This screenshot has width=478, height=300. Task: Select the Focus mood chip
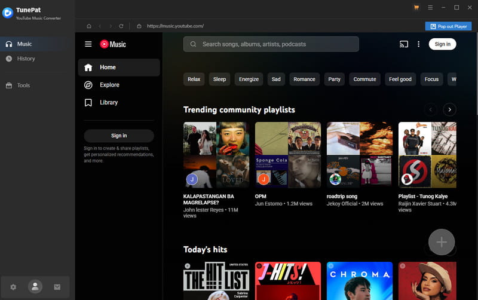pos(431,79)
